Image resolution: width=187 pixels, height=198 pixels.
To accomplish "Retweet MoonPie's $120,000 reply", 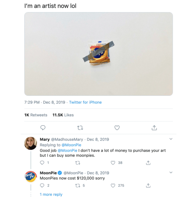I will tap(78, 185).
